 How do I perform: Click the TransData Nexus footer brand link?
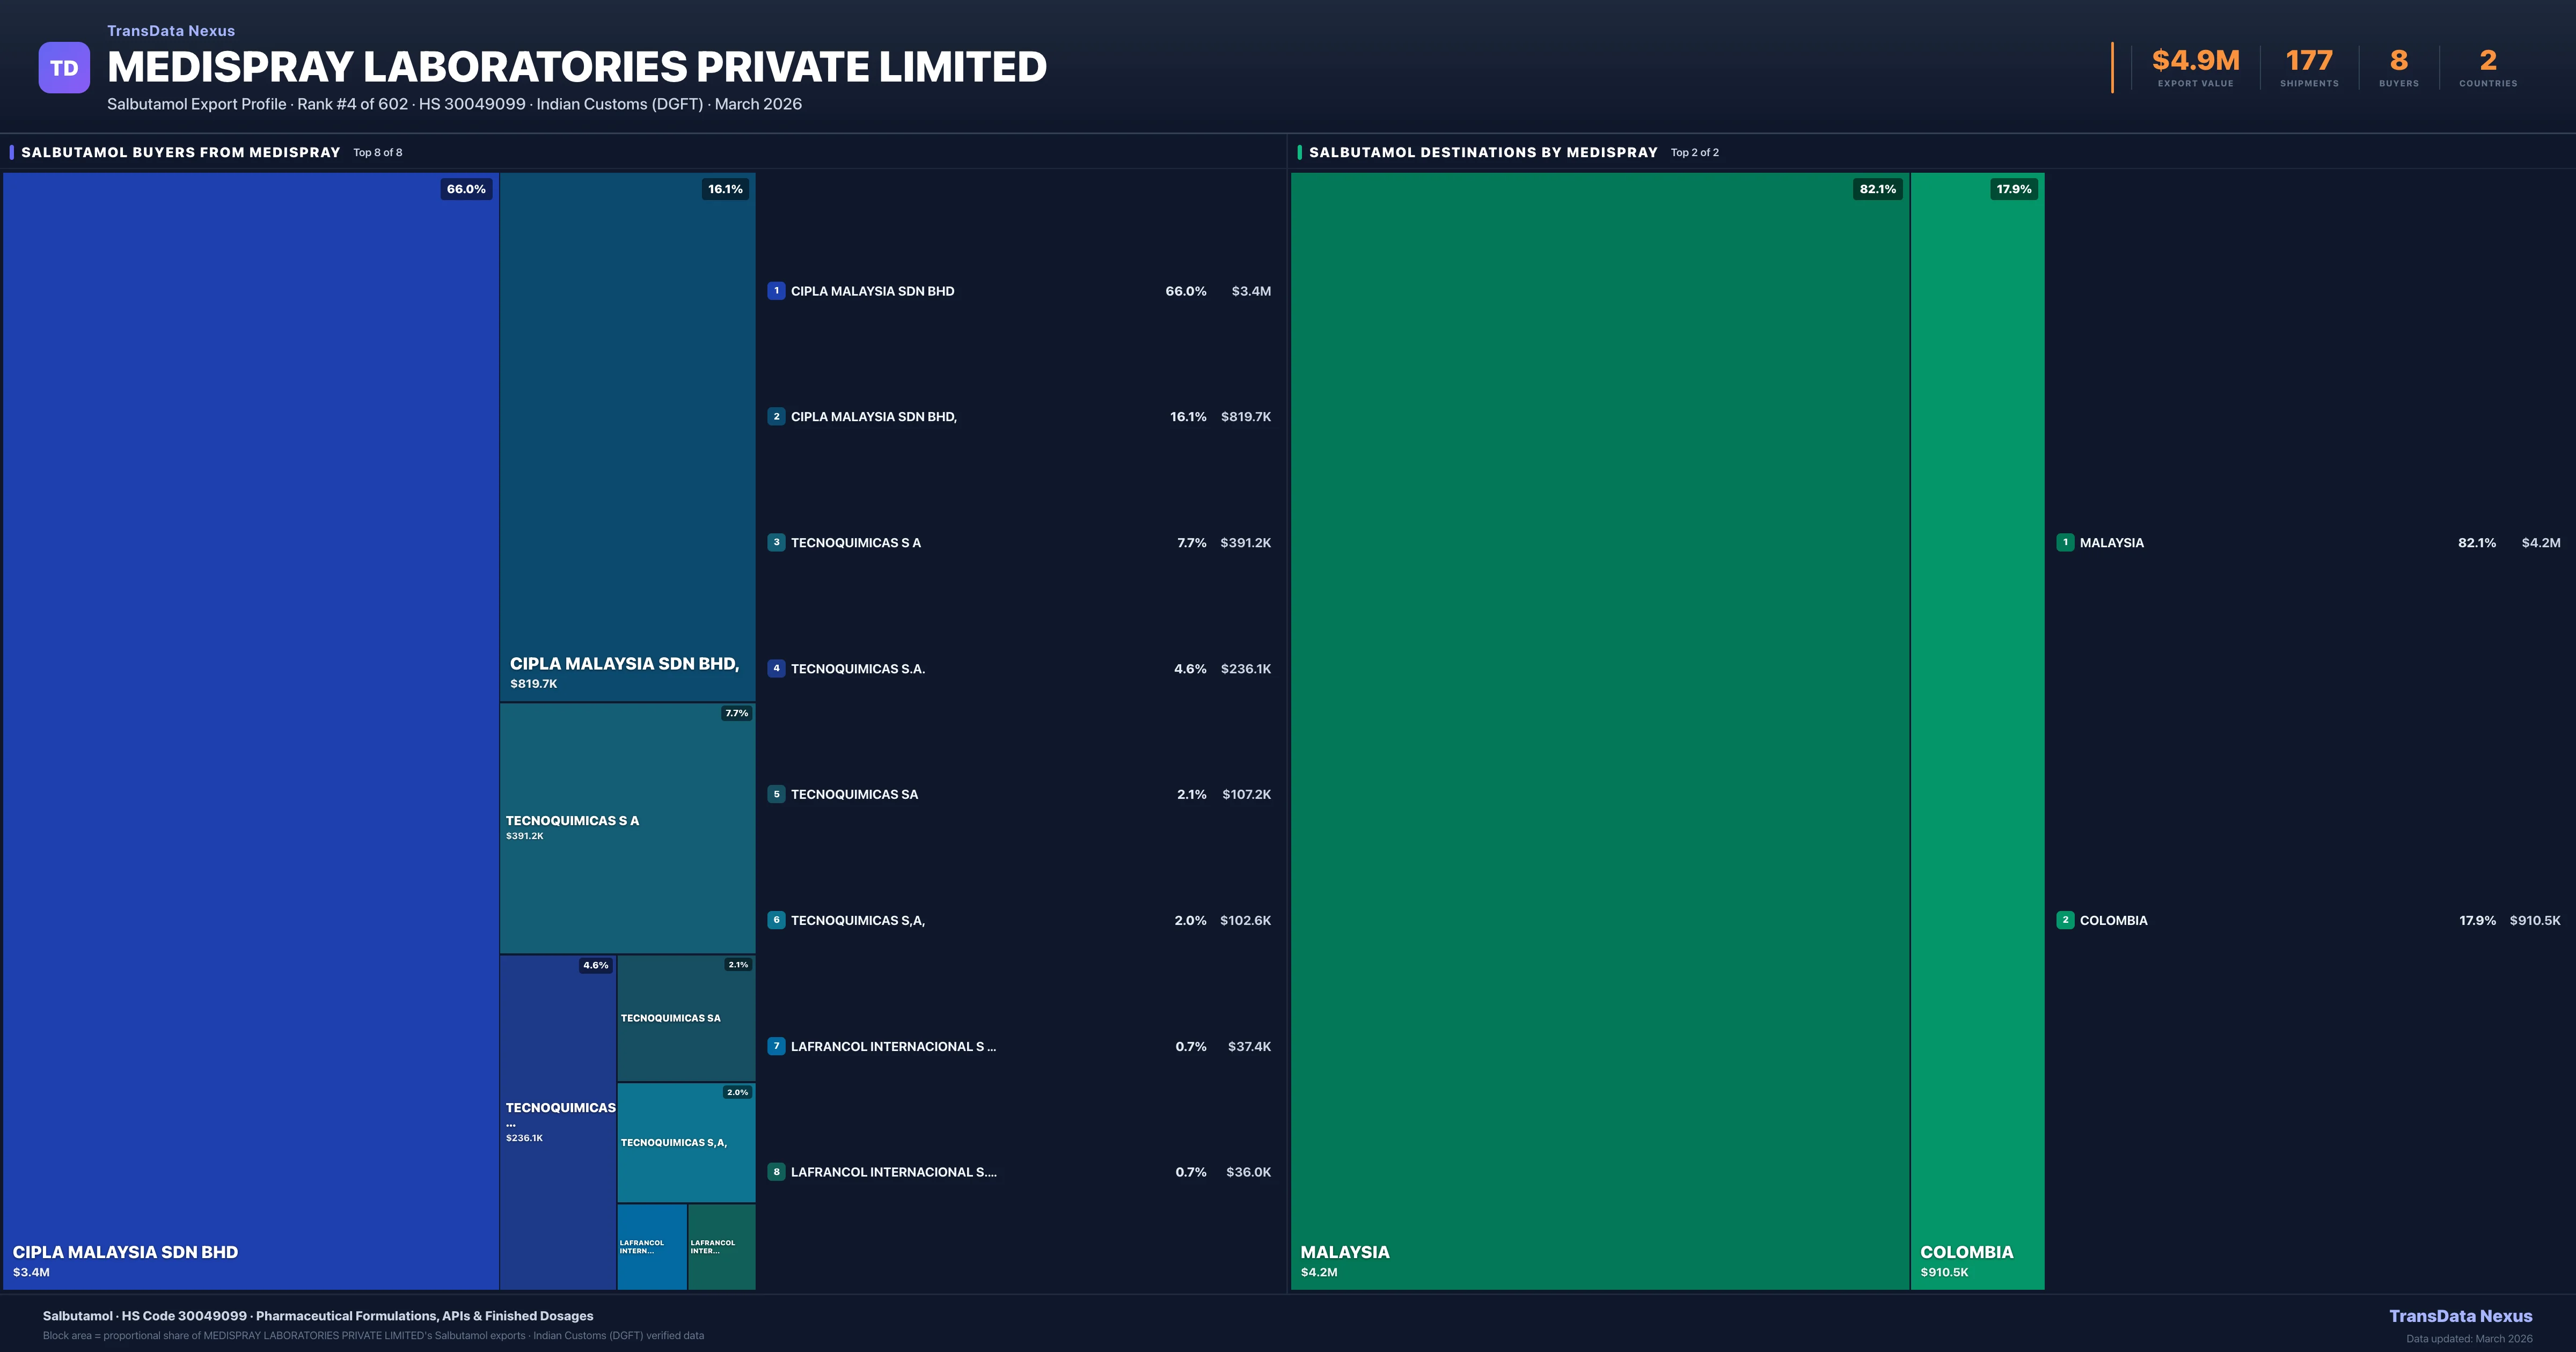pos(2460,1316)
